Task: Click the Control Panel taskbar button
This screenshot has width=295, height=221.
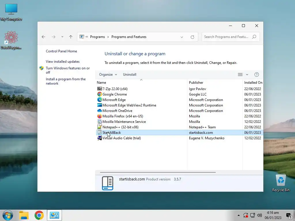Action: click(54, 215)
